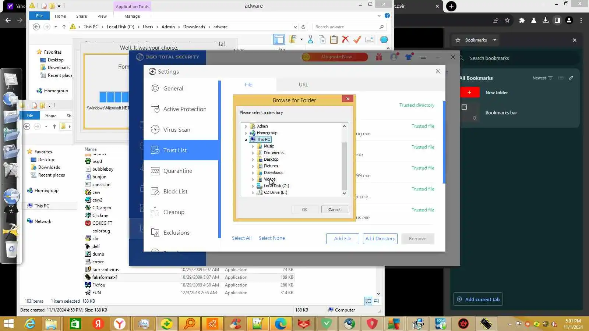
Task: Open the Bookmarks panel dropdown
Action: tap(495, 40)
